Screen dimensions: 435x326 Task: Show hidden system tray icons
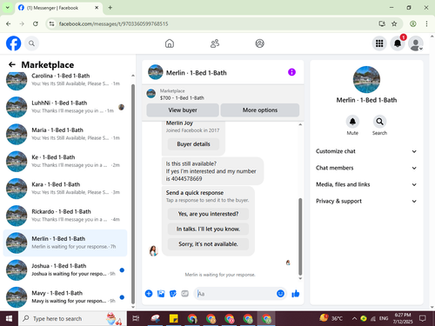[x=354, y=318]
